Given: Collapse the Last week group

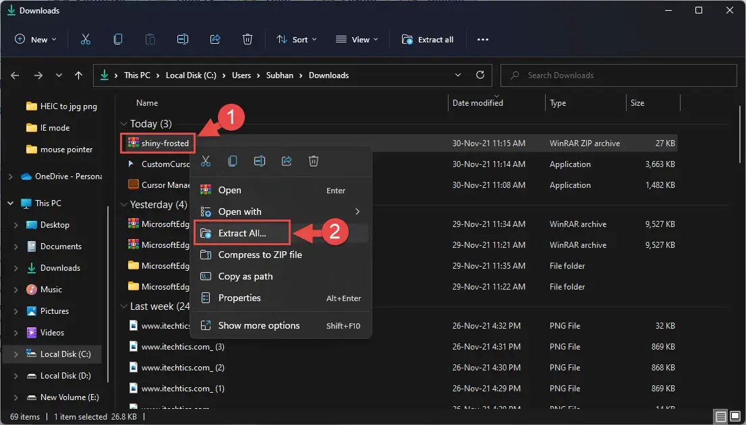Looking at the screenshot, I should (x=123, y=306).
